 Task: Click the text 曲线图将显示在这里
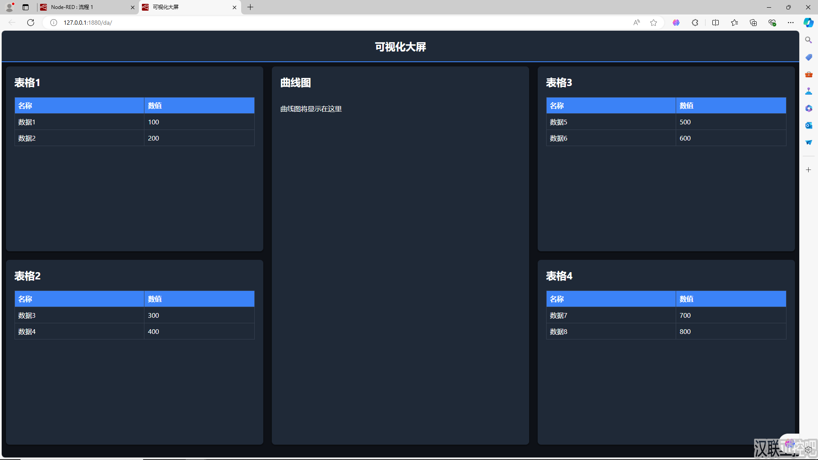(311, 109)
